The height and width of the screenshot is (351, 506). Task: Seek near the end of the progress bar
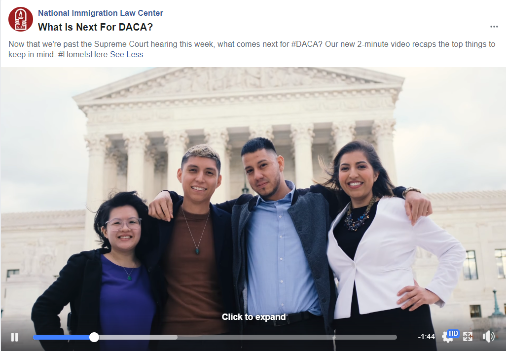387,337
